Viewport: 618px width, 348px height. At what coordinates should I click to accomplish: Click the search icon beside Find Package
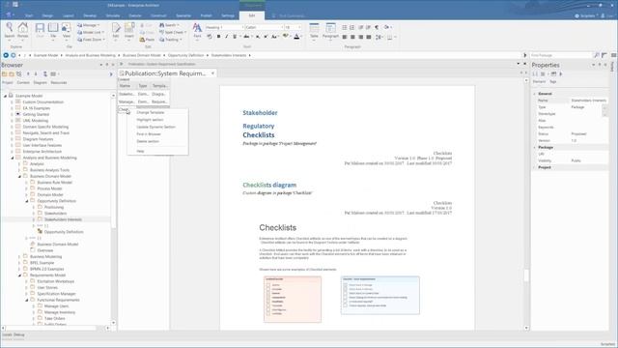tap(597, 55)
